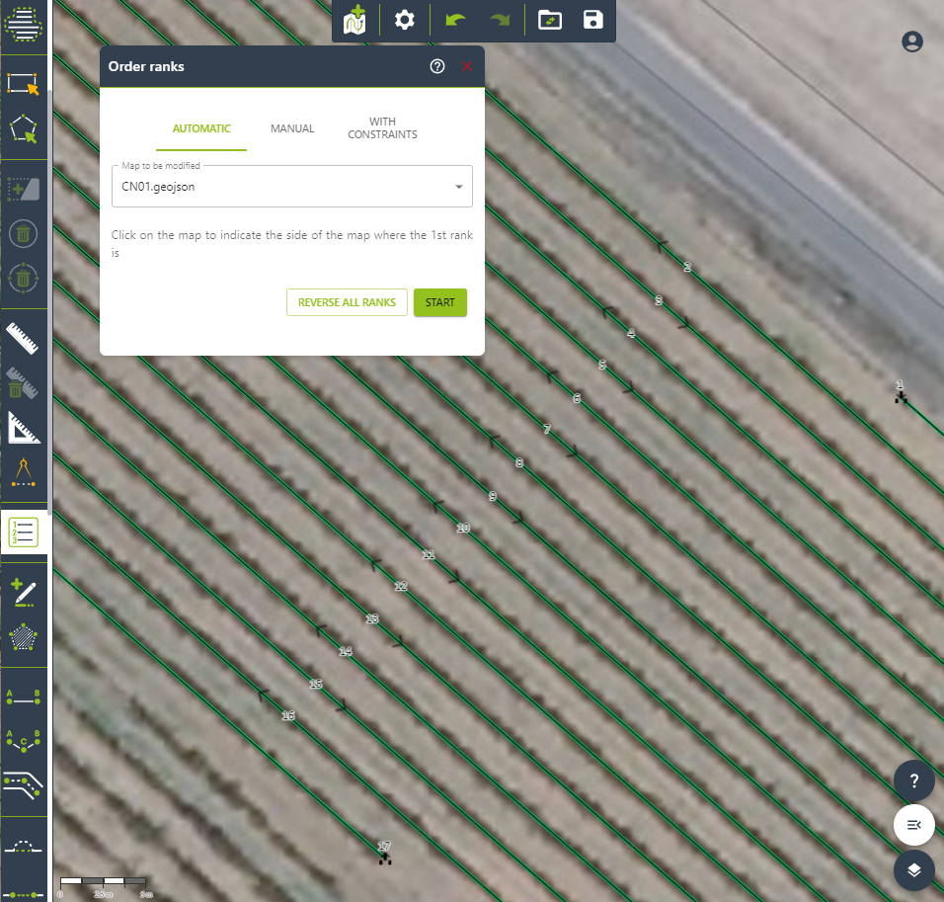Click the Reverse All Ranks button
The width and height of the screenshot is (944, 902).
pos(347,302)
